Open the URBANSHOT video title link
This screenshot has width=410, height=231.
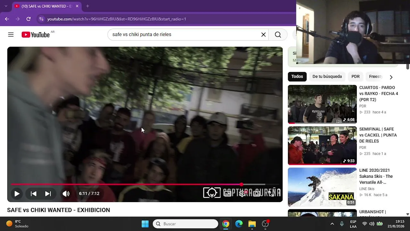[373, 212]
